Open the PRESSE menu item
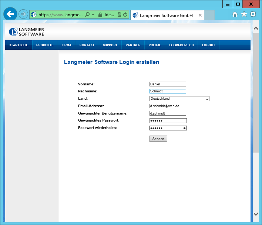Image resolution: width=262 pixels, height=225 pixels. tap(155, 45)
